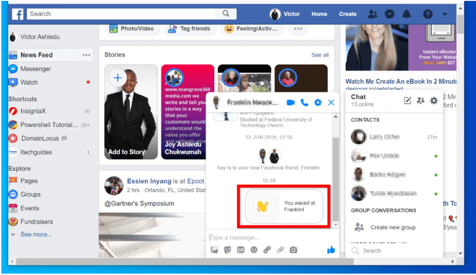Click the waving hand emoji message
Image resolution: width=476 pixels, height=275 pixels.
284,206
